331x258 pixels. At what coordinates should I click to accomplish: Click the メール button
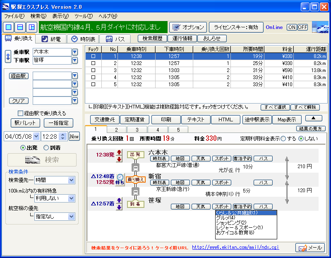[310, 248]
